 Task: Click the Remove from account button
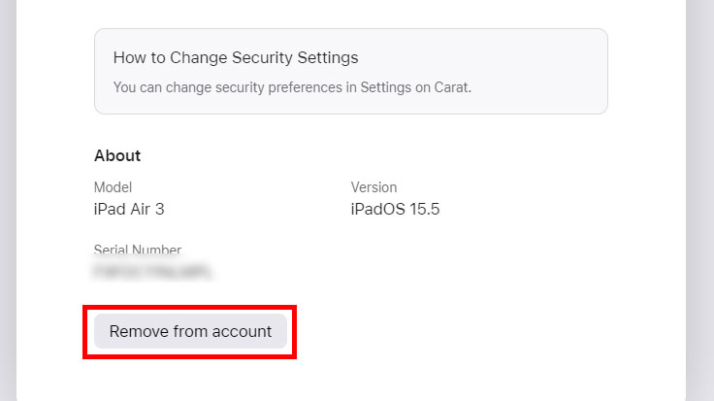pyautogui.click(x=190, y=331)
